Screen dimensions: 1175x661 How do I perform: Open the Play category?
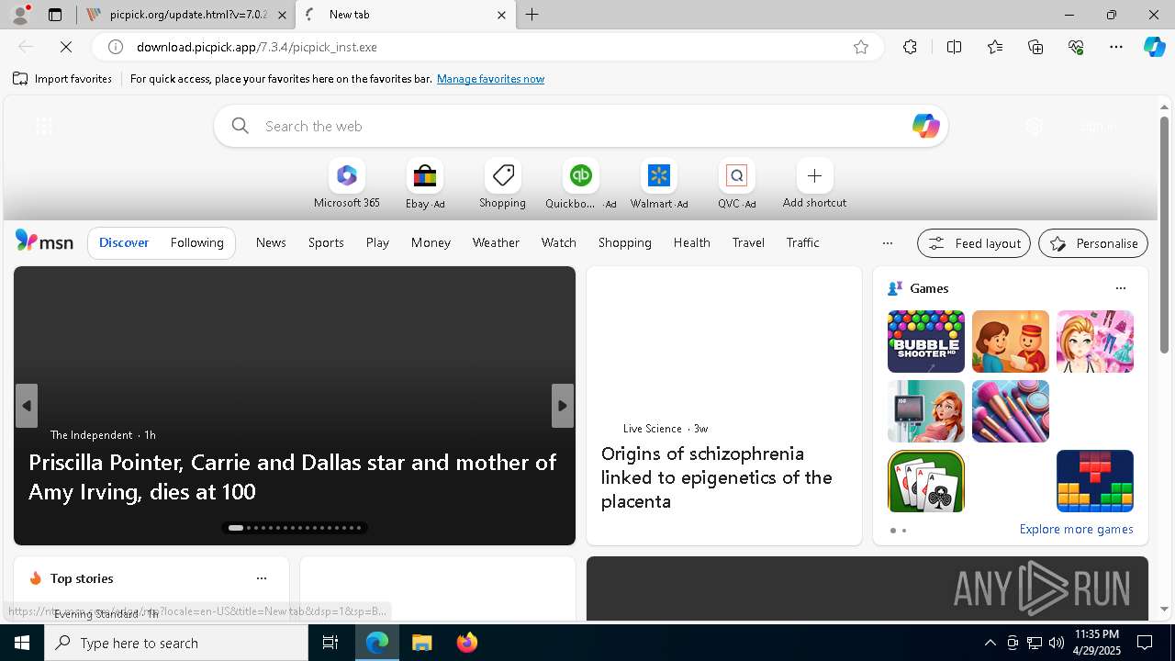[377, 242]
